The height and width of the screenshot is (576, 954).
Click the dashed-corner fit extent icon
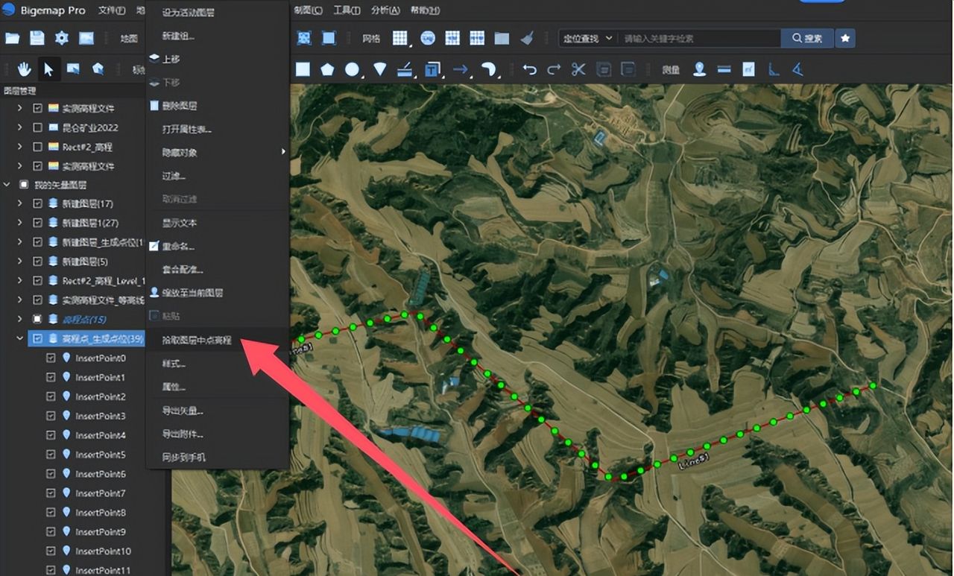point(329,38)
